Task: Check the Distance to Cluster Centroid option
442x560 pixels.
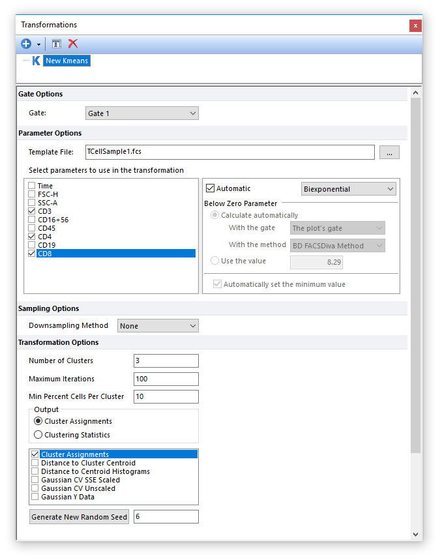Action: point(35,463)
